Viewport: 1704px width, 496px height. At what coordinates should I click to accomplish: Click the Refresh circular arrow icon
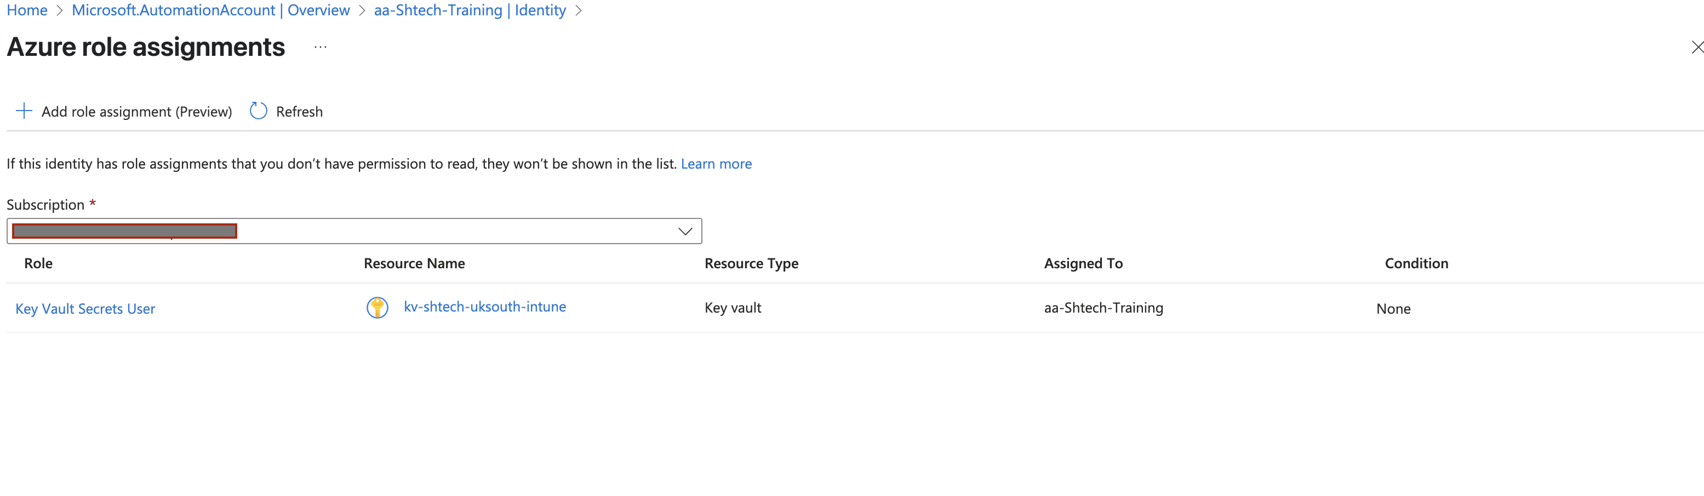tap(258, 111)
